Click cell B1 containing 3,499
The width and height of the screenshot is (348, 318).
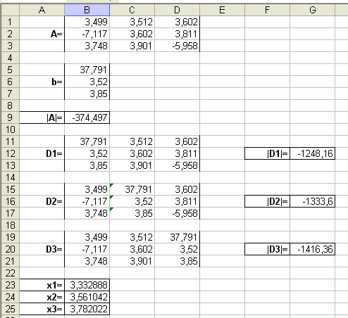87,22
